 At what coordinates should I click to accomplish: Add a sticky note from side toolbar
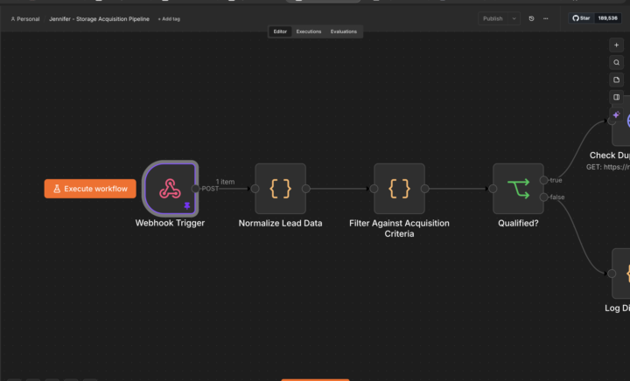click(616, 80)
